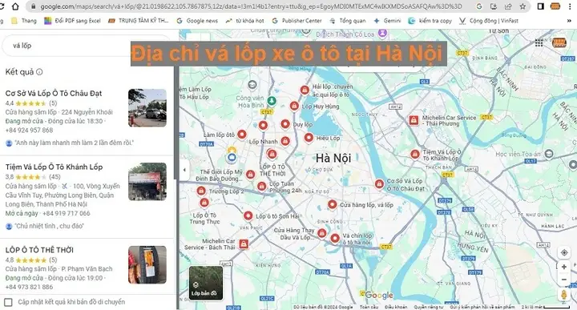Click the Làm lốp ôtô map marker
This screenshot has width=577, height=310.
(x=242, y=135)
